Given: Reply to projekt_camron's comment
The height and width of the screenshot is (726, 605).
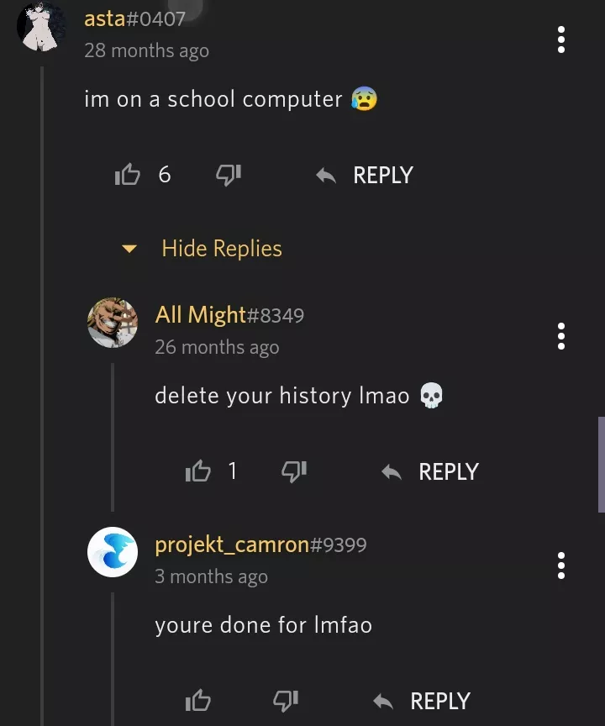Looking at the screenshot, I should point(422,700).
